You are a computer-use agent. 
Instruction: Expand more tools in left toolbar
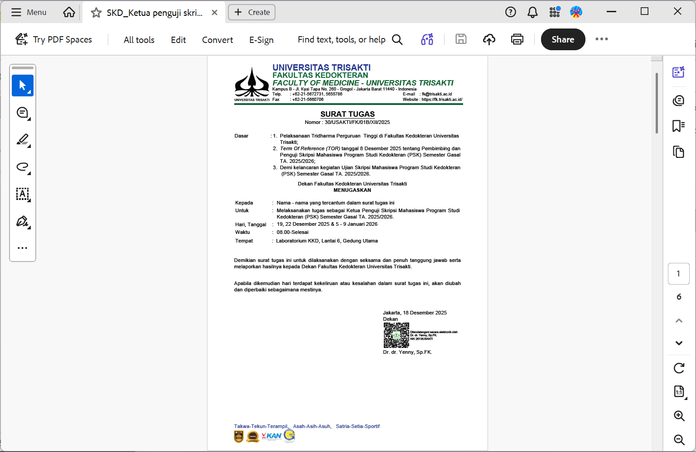pyautogui.click(x=22, y=248)
